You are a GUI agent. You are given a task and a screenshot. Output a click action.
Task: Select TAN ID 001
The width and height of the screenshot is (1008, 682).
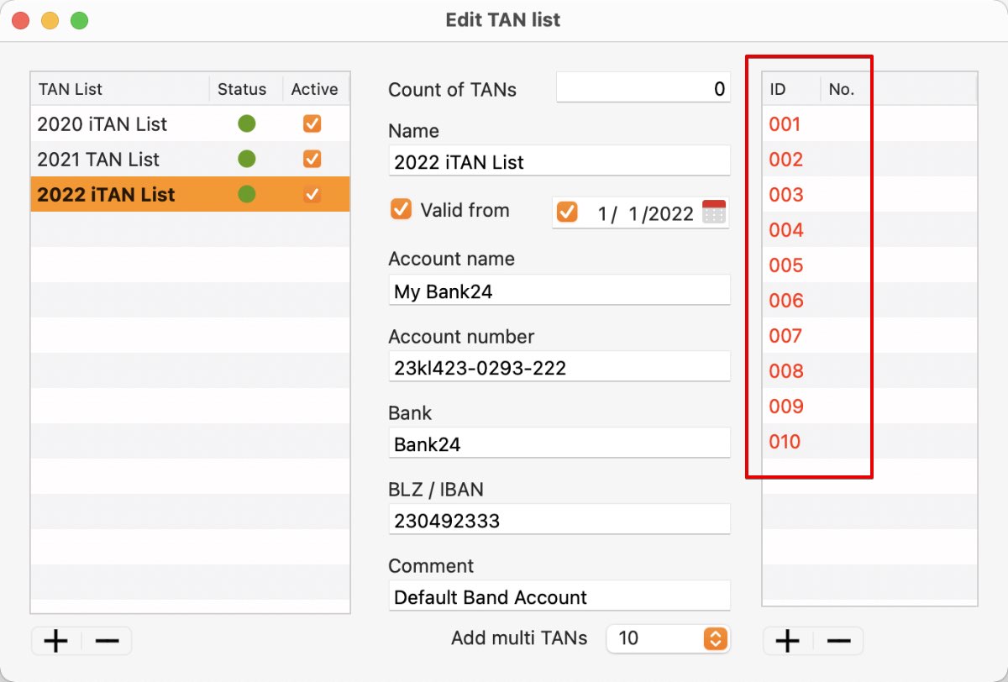click(869, 123)
